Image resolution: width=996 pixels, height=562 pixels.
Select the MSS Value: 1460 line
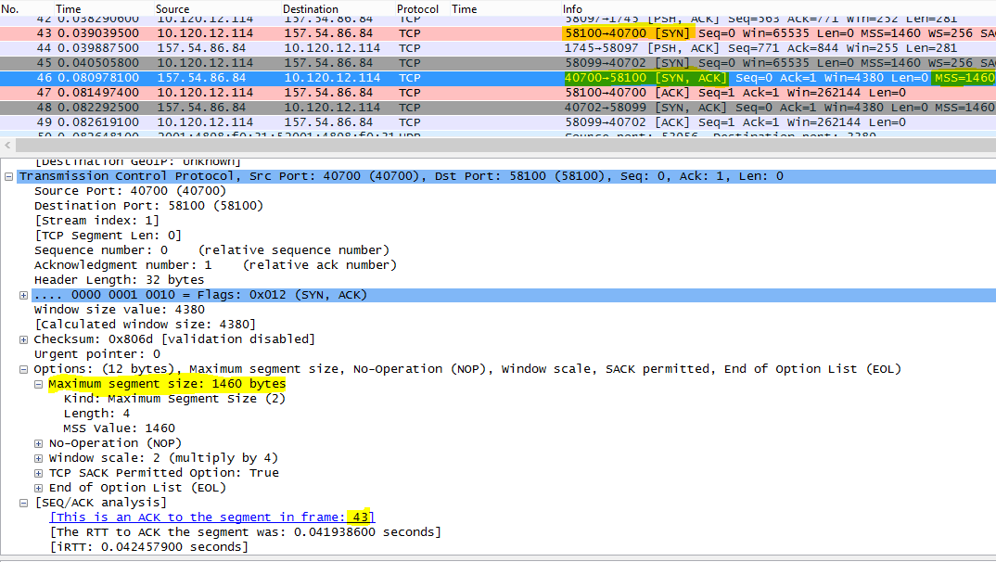[x=121, y=428]
